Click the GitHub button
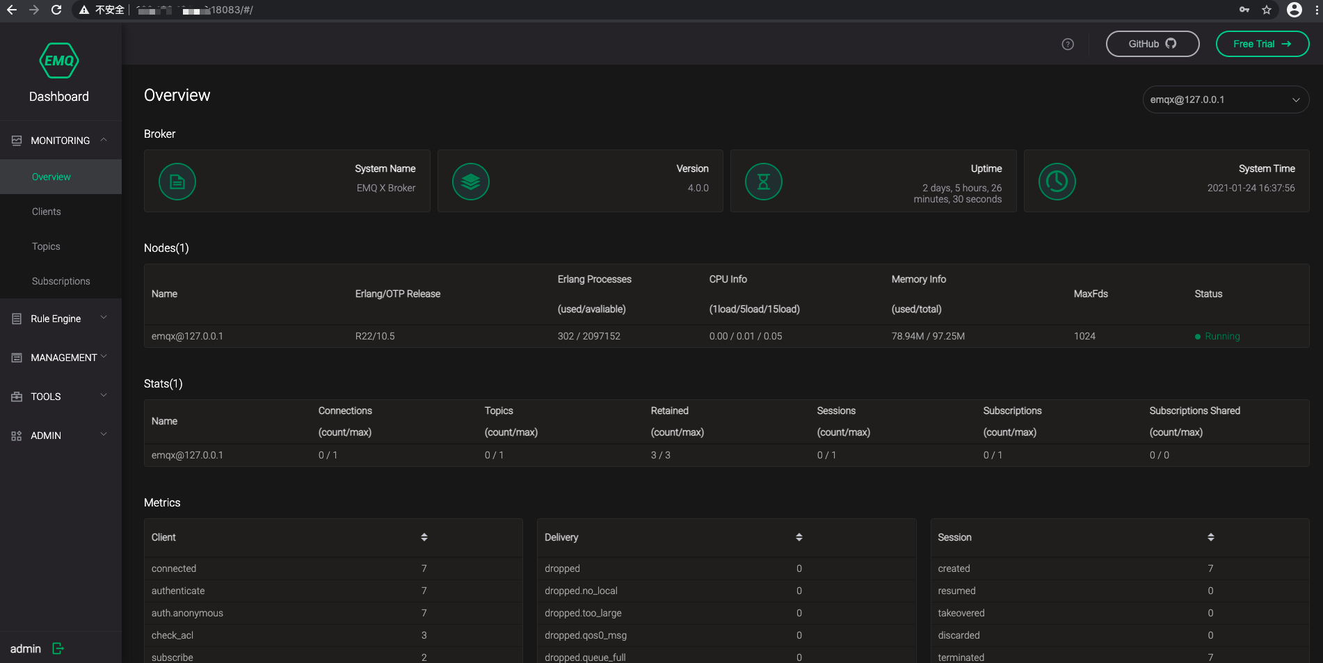The height and width of the screenshot is (663, 1323). 1153,44
